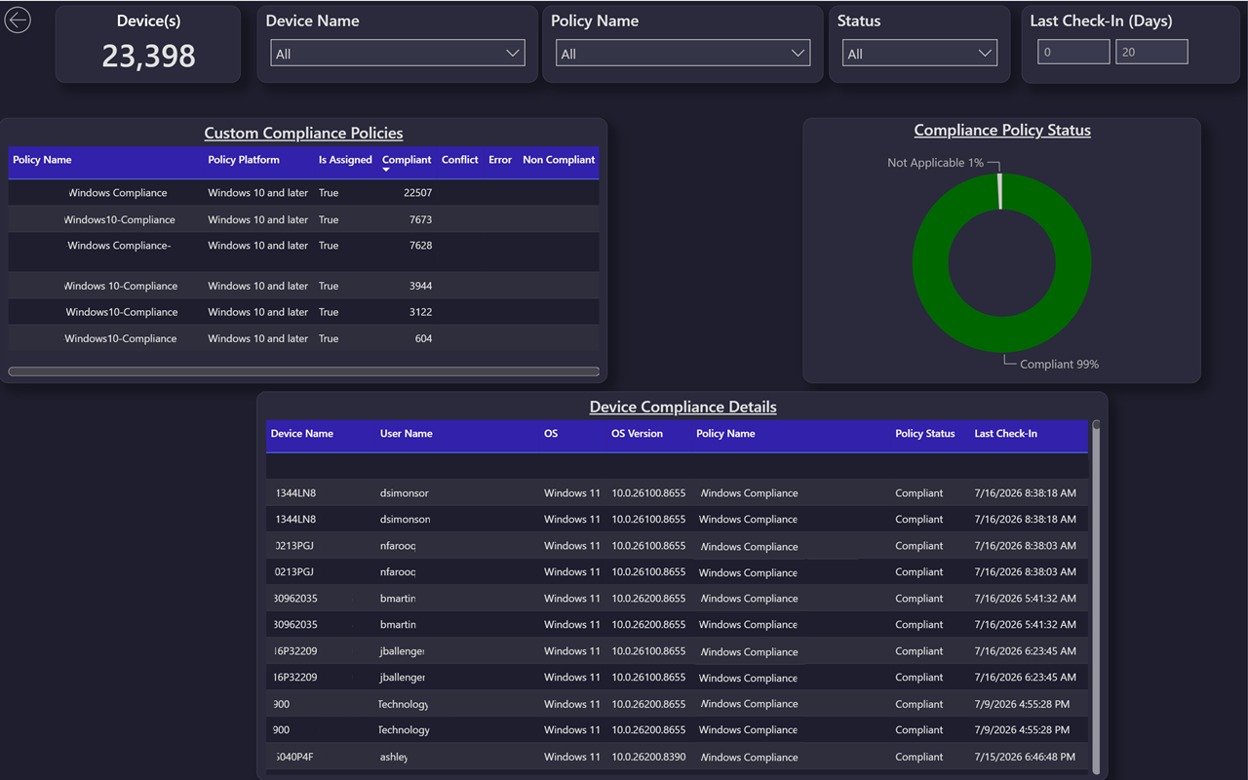Viewport: 1248px width, 780px height.
Task: Select the 7673 compliant count cell
Action: (421, 219)
